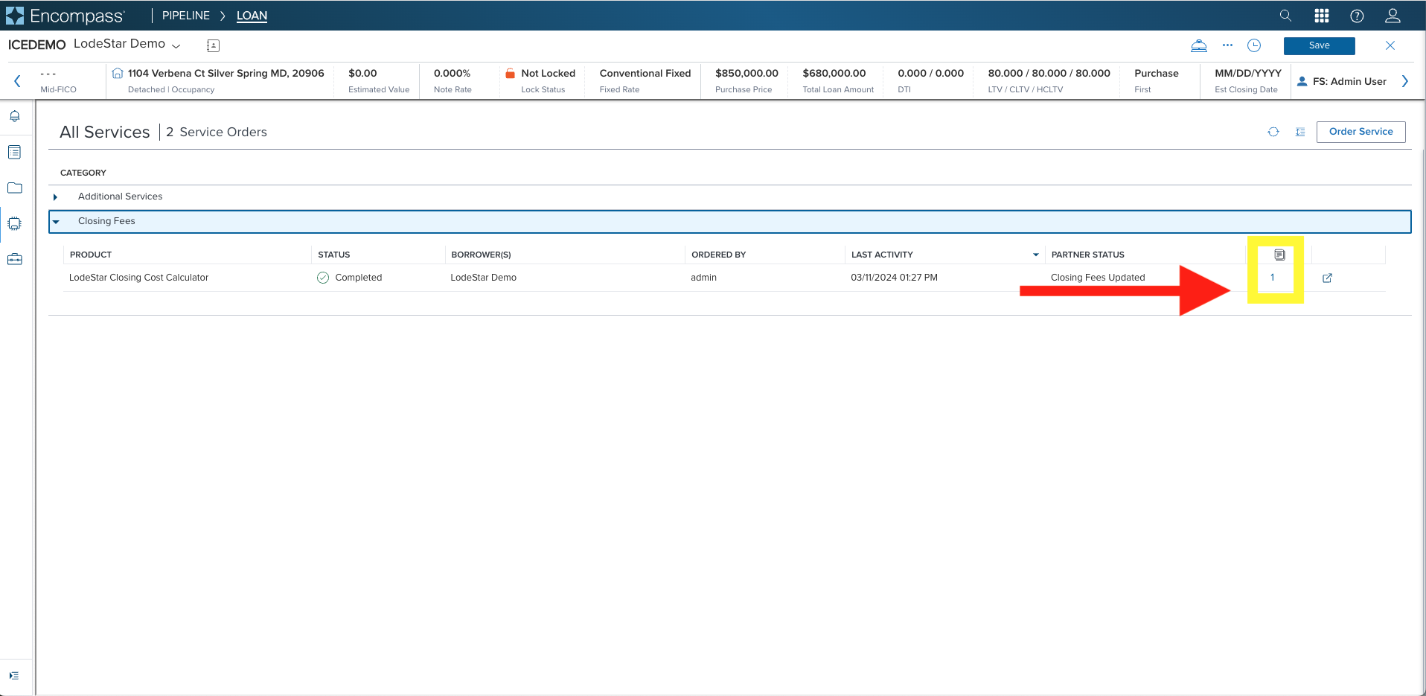Go to LOAN breadcrumb
Image resolution: width=1426 pixels, height=696 pixels.
[252, 16]
